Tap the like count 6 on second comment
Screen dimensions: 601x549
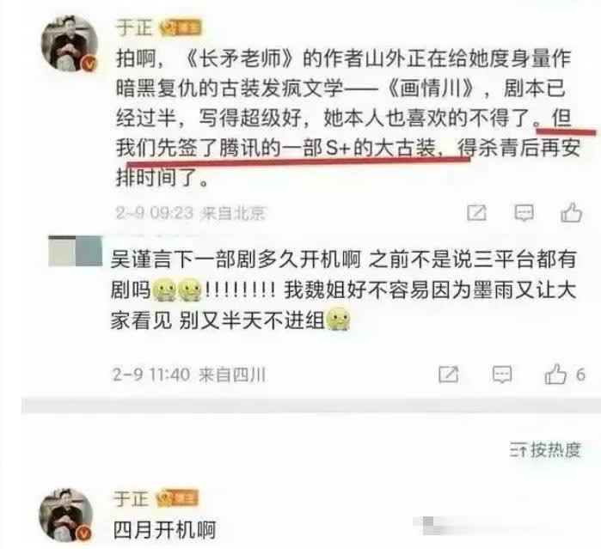[x=580, y=375]
